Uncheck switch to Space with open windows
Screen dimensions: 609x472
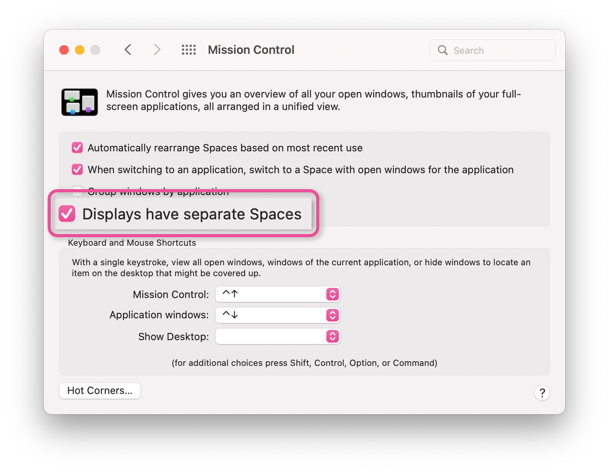77,170
